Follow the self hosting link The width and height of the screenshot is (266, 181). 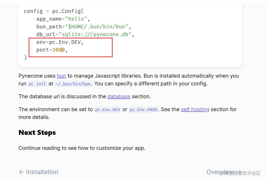pyautogui.click(x=195, y=109)
